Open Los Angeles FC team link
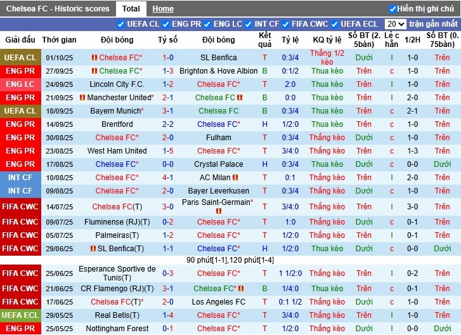This screenshot has width=461, height=335. click(x=218, y=302)
